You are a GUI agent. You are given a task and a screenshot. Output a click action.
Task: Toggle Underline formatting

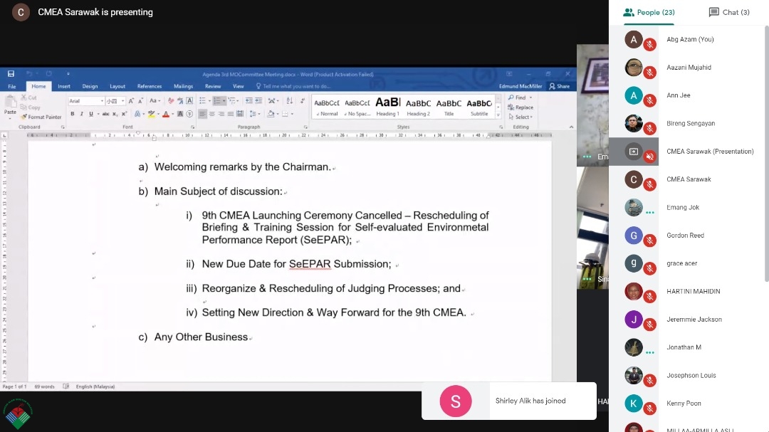(x=90, y=114)
